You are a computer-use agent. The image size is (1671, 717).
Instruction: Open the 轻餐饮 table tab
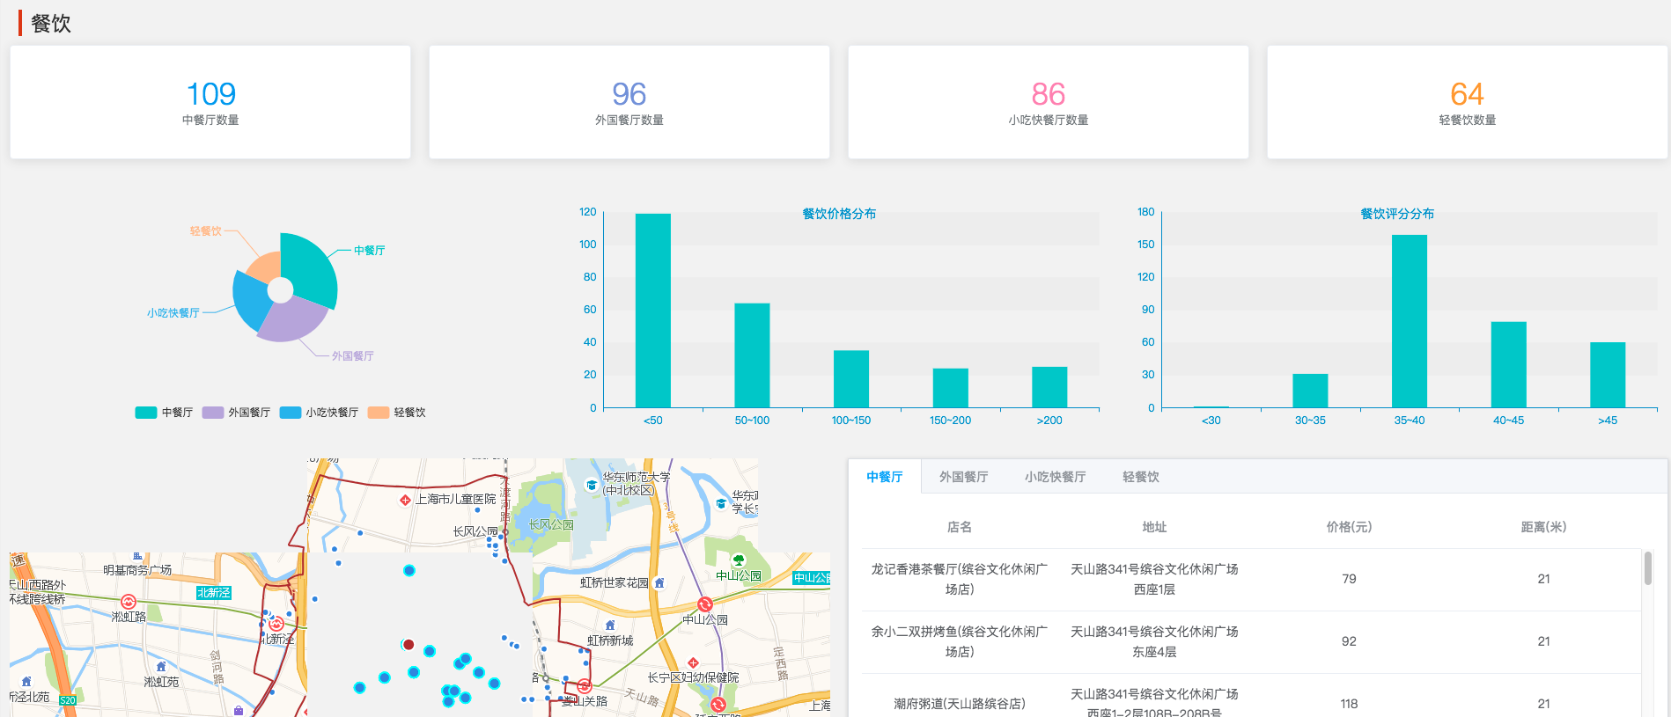(1140, 477)
